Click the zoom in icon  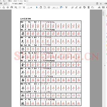point(49,7)
